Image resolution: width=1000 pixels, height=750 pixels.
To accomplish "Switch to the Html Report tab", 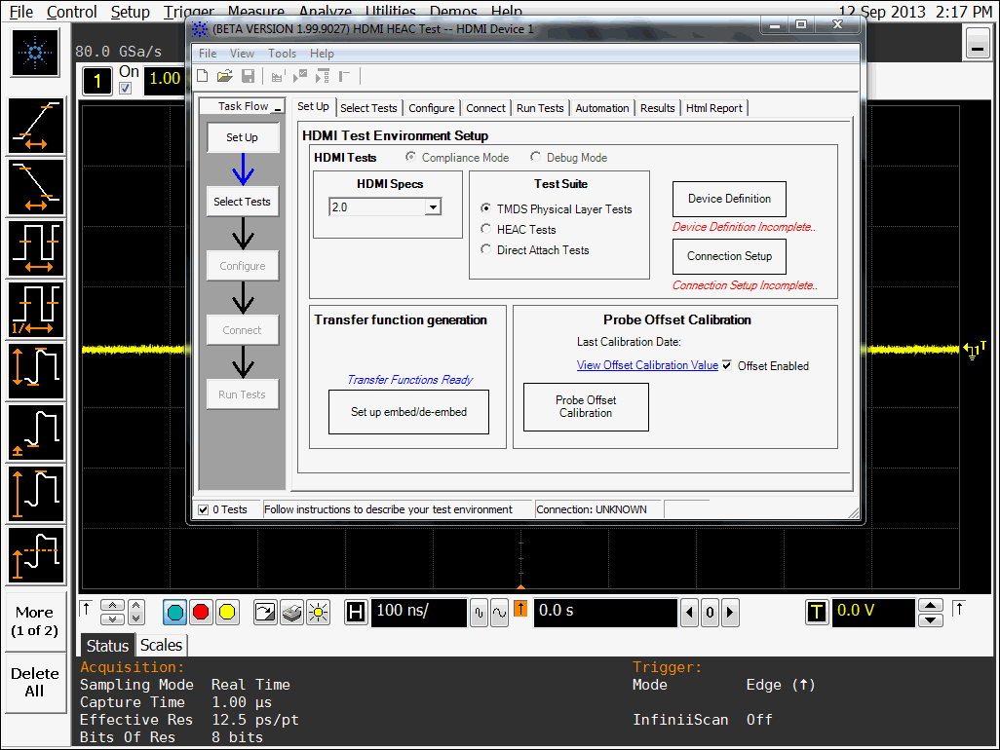I will click(x=713, y=108).
